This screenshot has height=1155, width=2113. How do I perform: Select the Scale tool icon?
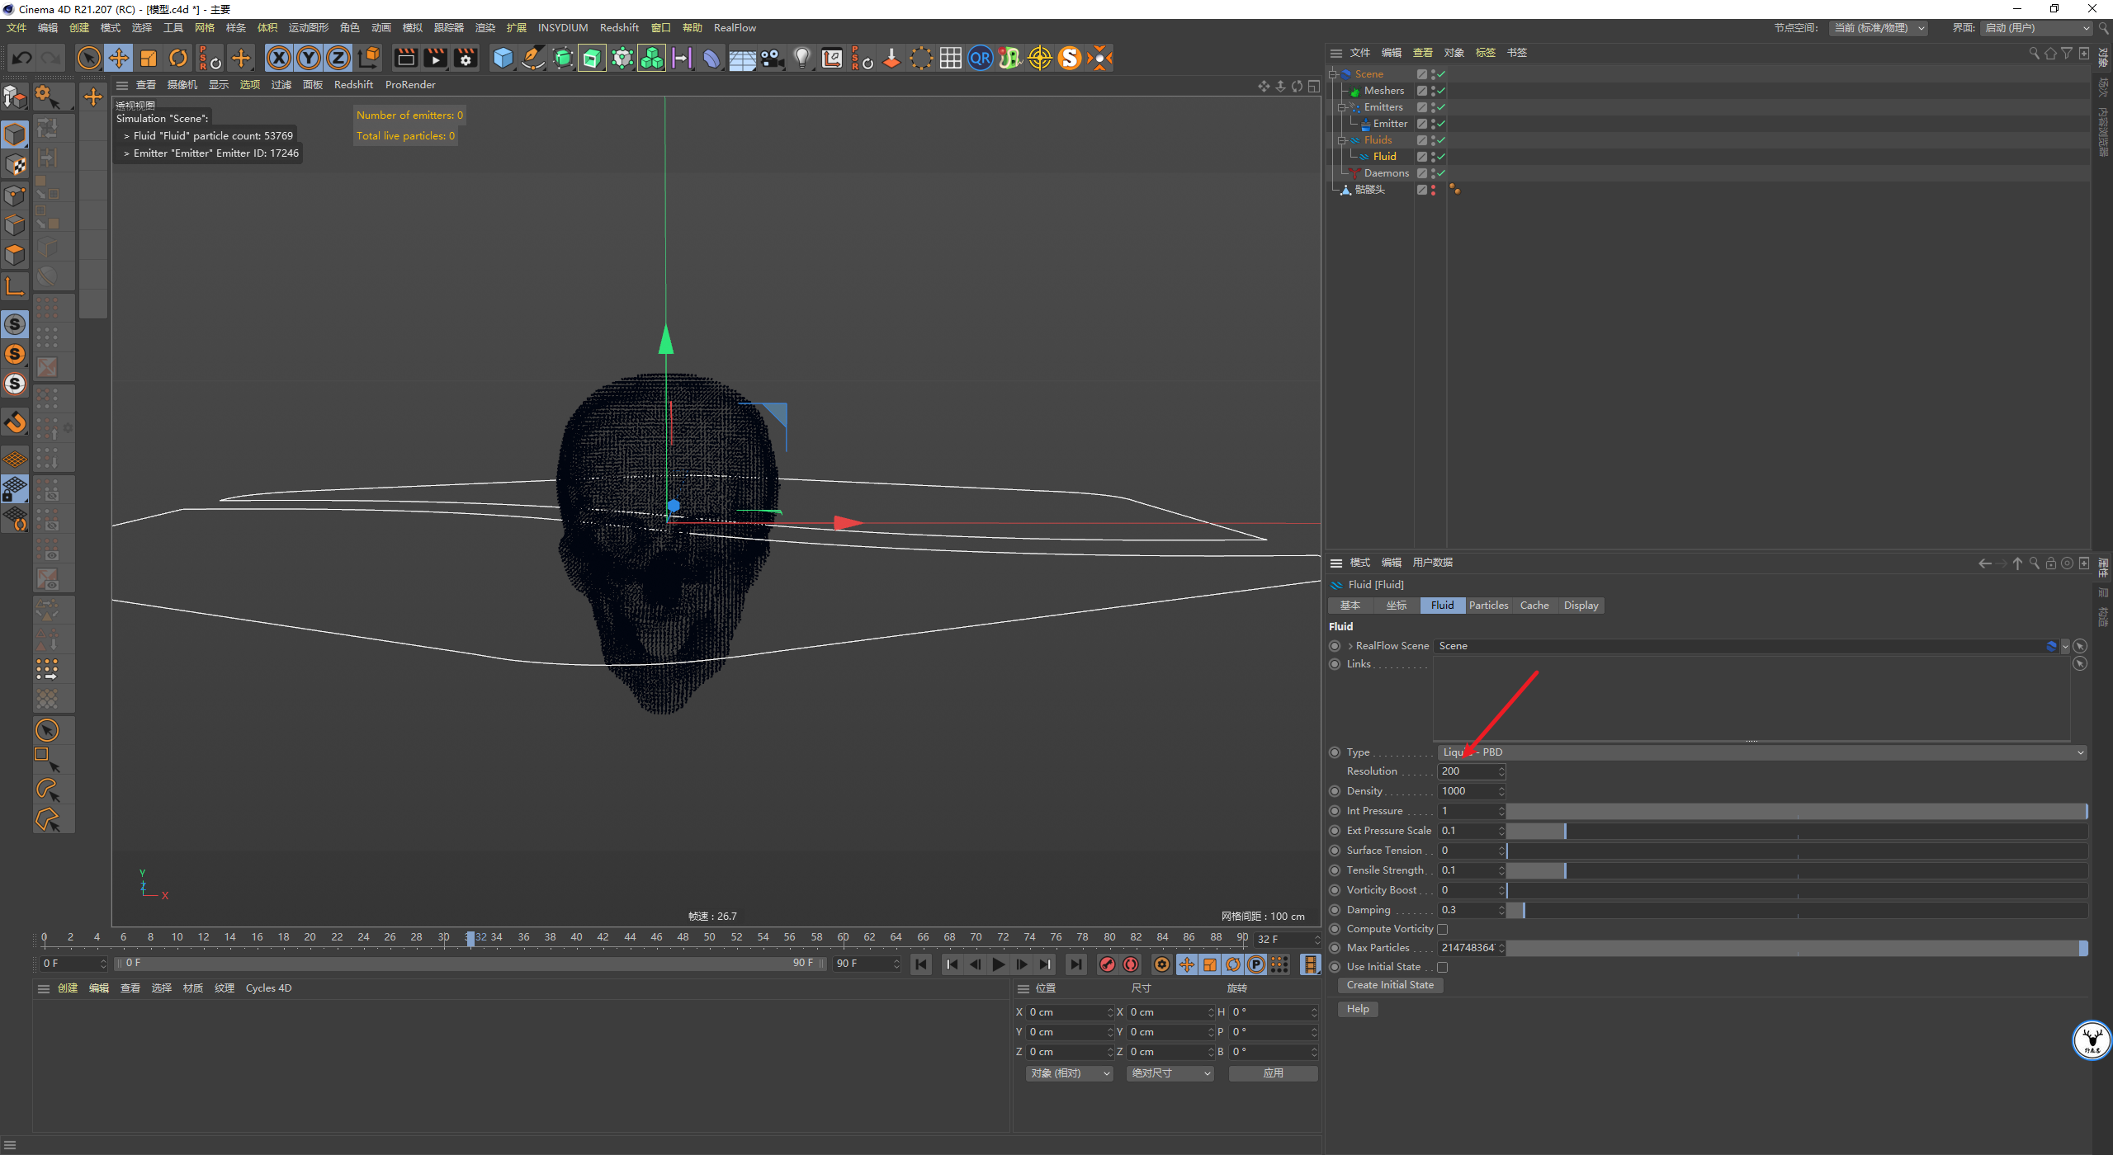149,58
